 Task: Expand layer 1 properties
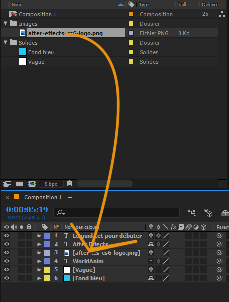click(x=39, y=236)
